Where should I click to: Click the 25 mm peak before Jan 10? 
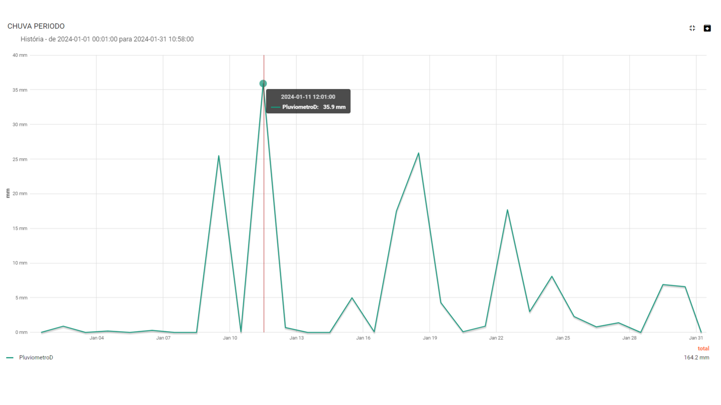tap(219, 156)
